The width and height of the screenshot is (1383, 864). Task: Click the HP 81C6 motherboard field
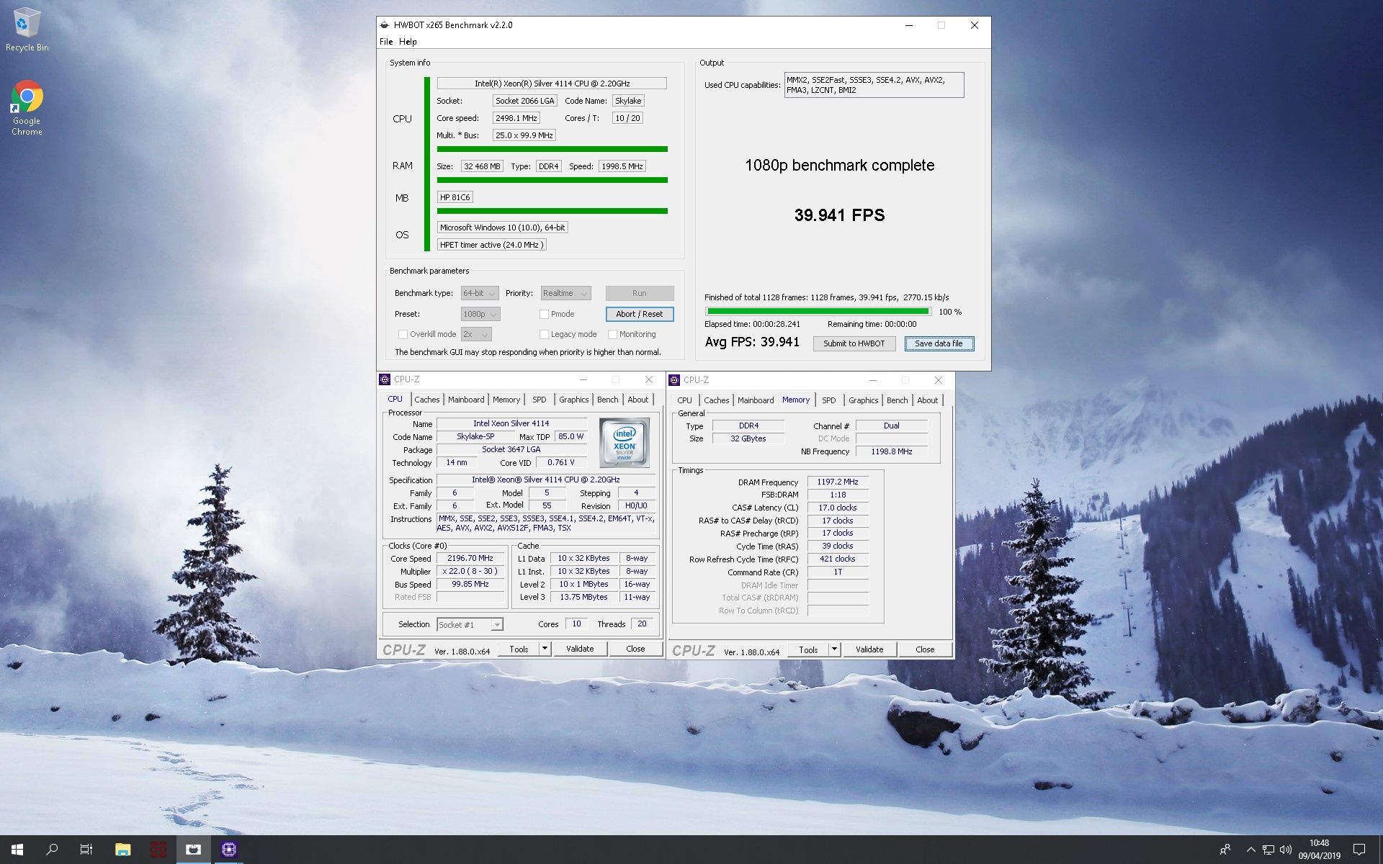(x=455, y=197)
